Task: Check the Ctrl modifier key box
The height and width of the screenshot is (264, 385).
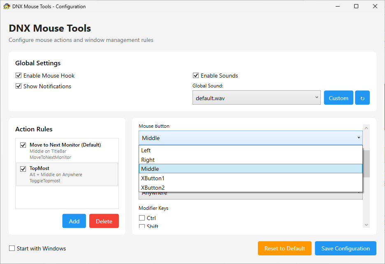Action: click(x=142, y=218)
